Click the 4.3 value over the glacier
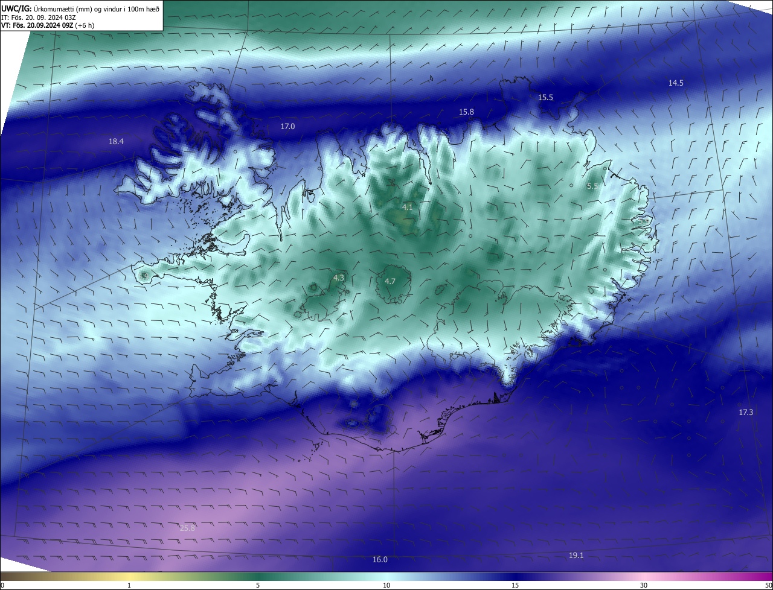Image resolution: width=773 pixels, height=590 pixels. tap(339, 278)
